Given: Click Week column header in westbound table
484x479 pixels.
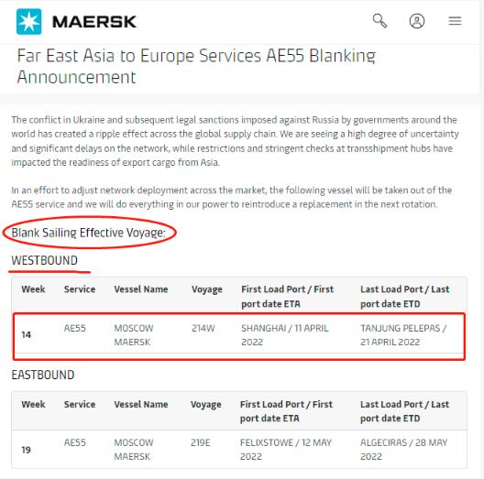Looking at the screenshot, I should pyautogui.click(x=33, y=289).
